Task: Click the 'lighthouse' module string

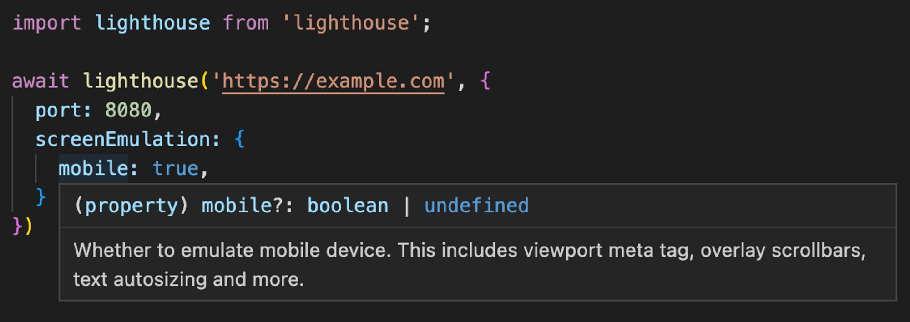Action: click(x=351, y=23)
